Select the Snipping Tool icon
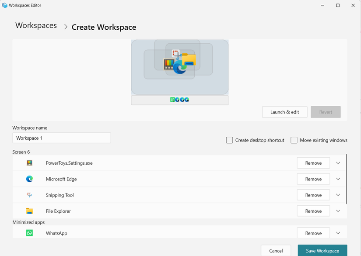 (x=29, y=195)
